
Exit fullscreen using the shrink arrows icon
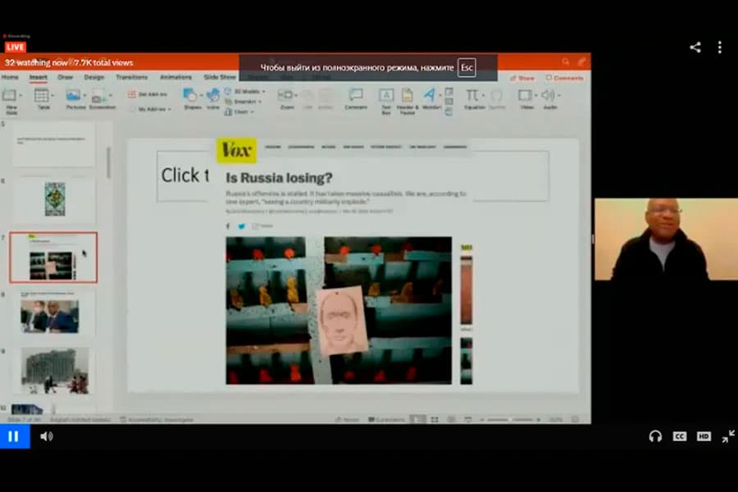(x=728, y=436)
